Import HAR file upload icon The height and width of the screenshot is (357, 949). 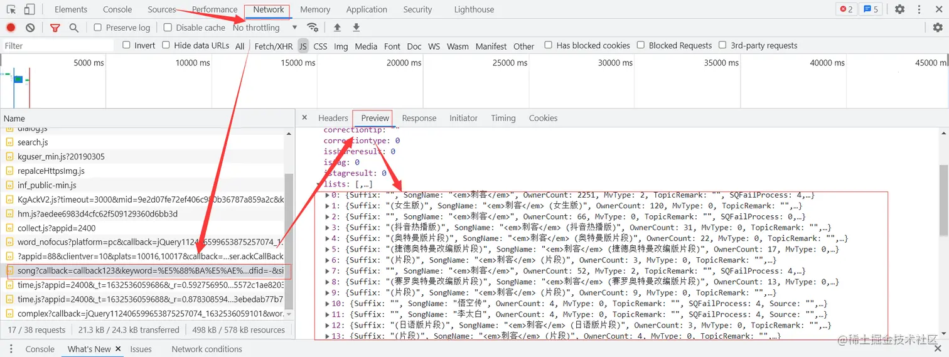click(x=337, y=28)
